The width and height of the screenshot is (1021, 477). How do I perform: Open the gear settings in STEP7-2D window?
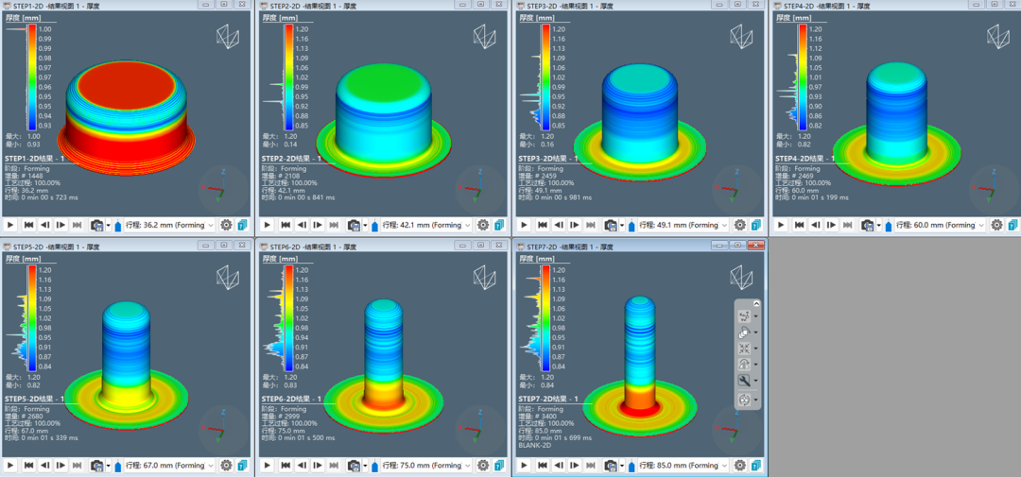739,466
